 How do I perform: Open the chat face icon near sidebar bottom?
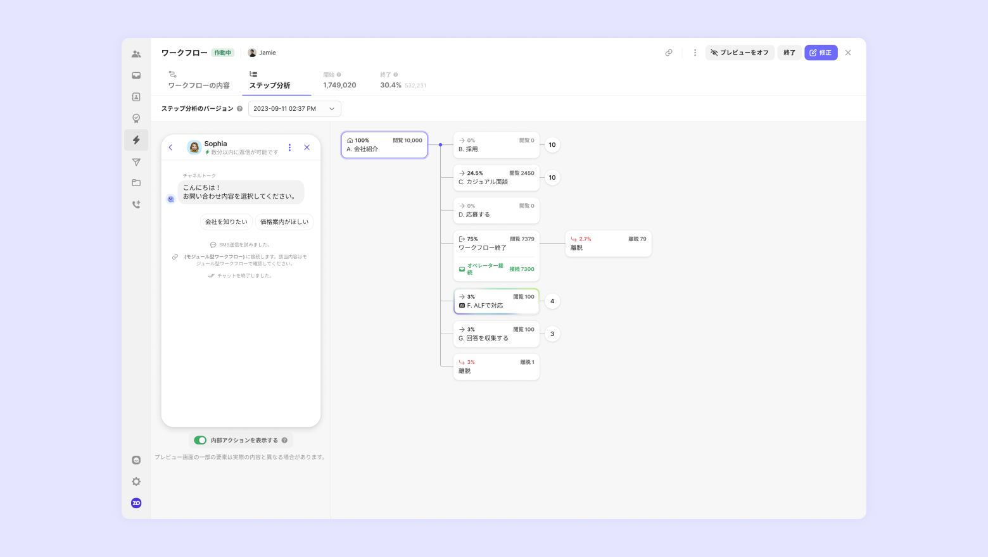pyautogui.click(x=136, y=460)
